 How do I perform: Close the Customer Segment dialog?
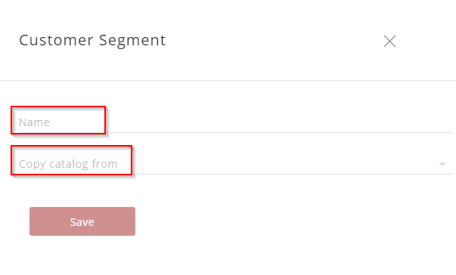click(x=389, y=42)
